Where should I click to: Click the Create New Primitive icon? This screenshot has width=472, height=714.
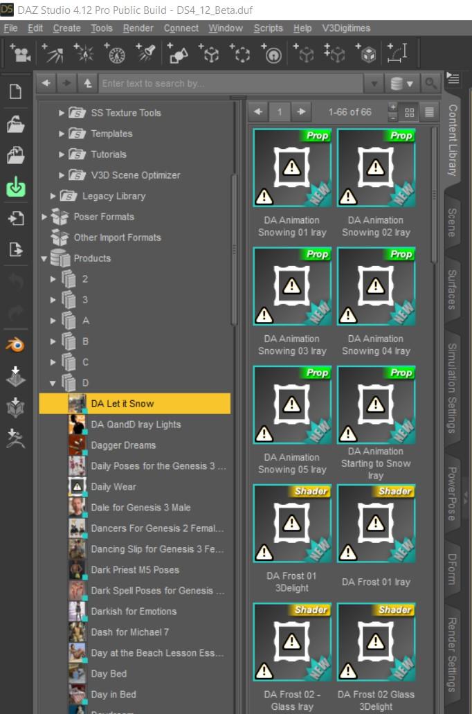177,53
